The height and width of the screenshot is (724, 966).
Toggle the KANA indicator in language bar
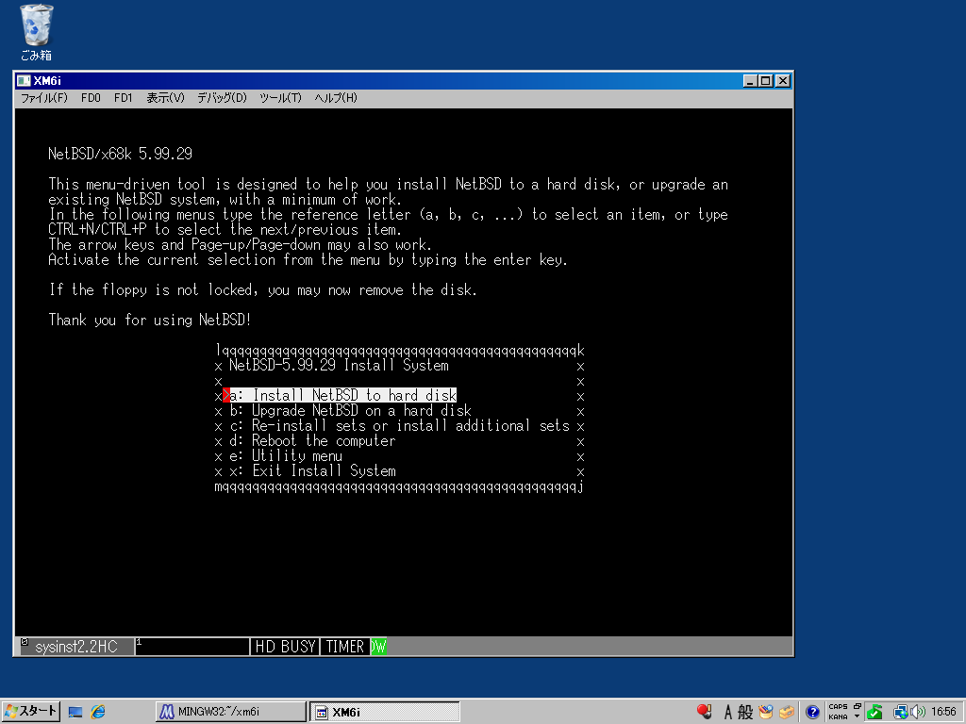pyautogui.click(x=838, y=716)
